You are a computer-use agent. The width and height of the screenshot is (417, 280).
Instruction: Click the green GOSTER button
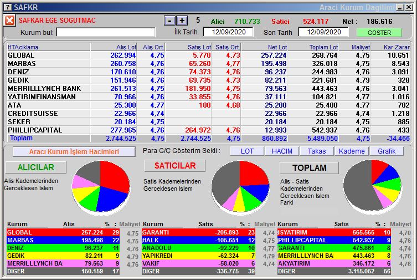click(x=379, y=33)
